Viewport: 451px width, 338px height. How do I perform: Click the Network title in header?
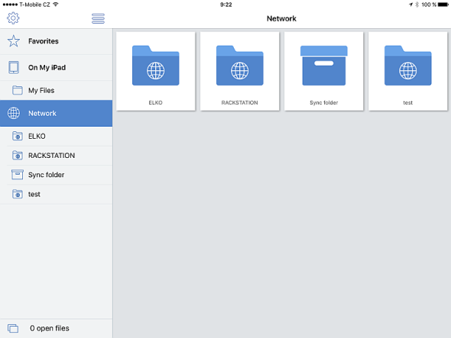[281, 18]
